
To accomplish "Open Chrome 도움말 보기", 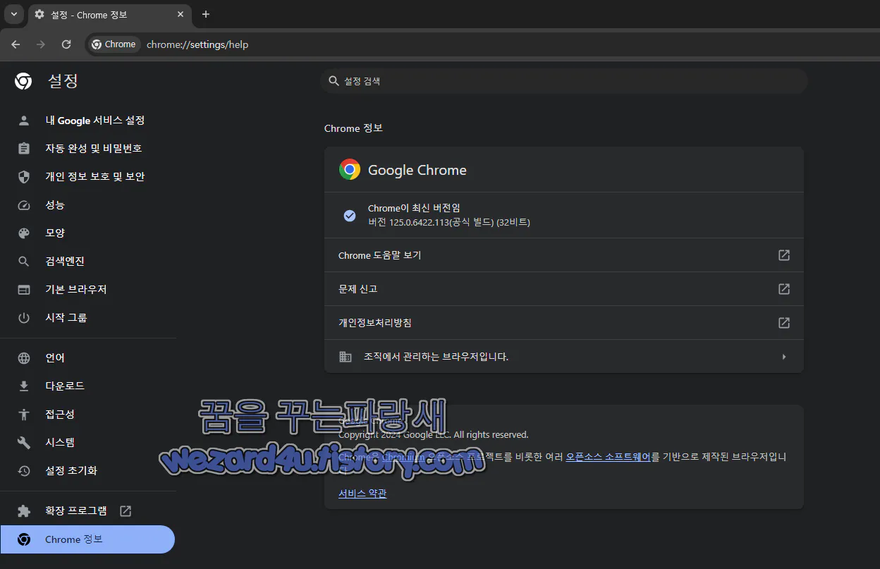I will point(564,255).
